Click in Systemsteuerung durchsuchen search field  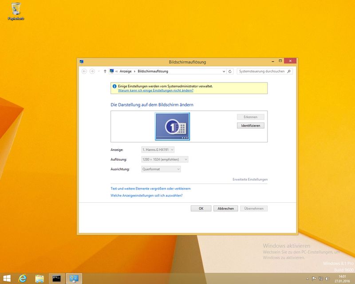click(x=262, y=71)
